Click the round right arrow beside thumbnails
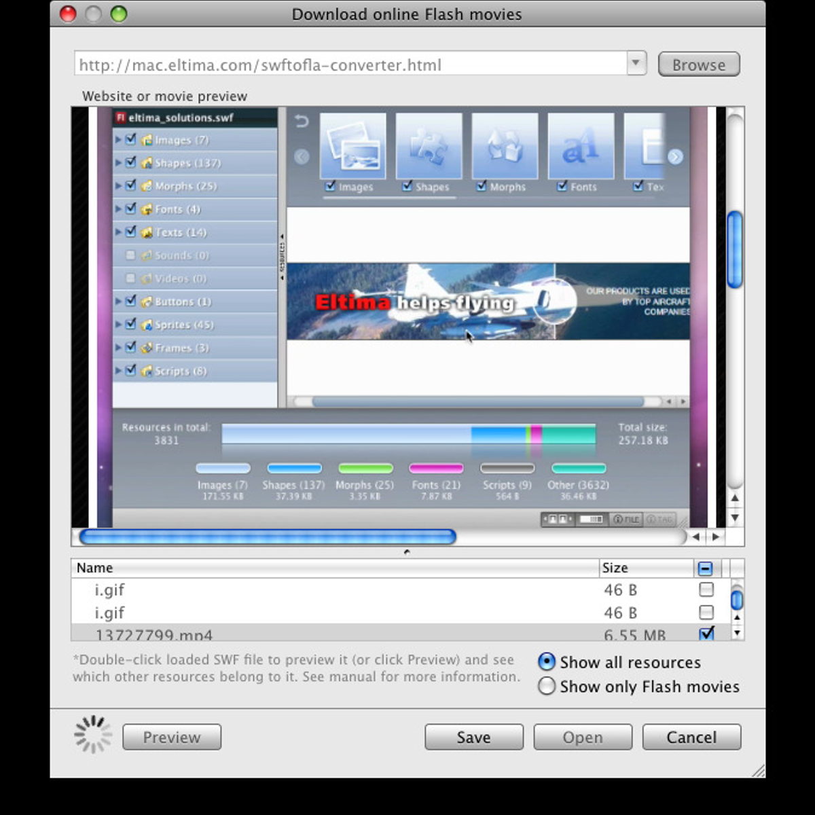 (x=675, y=157)
